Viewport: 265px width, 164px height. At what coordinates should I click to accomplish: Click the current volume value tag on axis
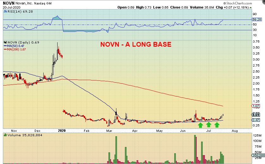point(258,155)
